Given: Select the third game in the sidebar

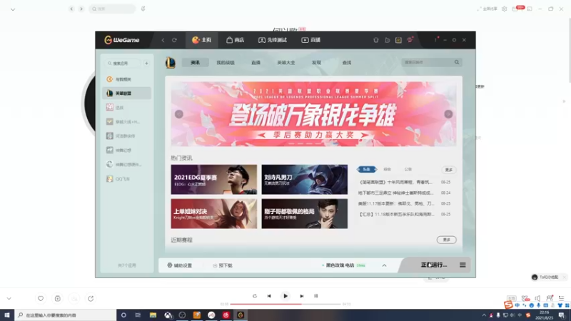Looking at the screenshot, I should pos(127,108).
